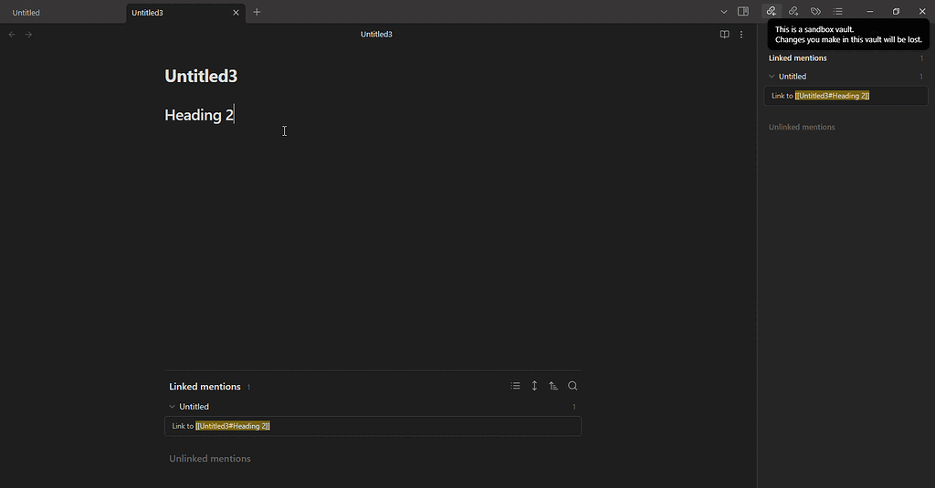Place cursor in Heading 2 line
The image size is (935, 488).
(199, 114)
